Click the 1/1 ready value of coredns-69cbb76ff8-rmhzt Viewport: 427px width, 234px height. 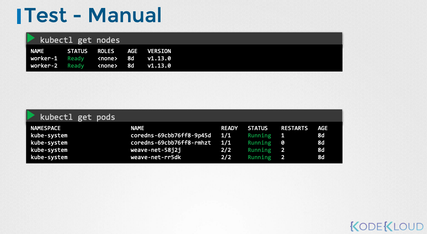click(x=226, y=143)
